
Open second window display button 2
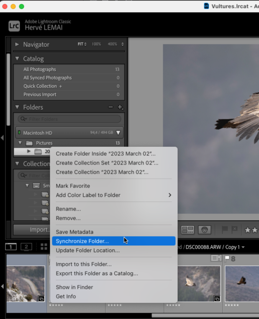pos(26,247)
